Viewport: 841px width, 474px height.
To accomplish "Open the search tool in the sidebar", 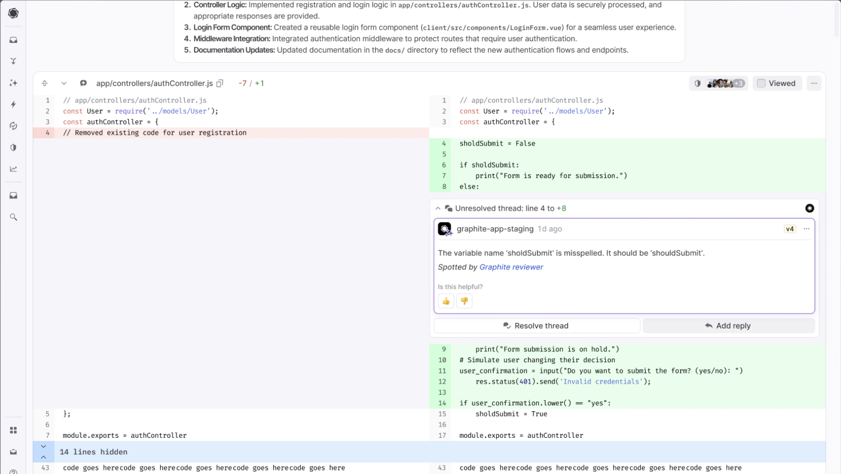I will point(13,217).
